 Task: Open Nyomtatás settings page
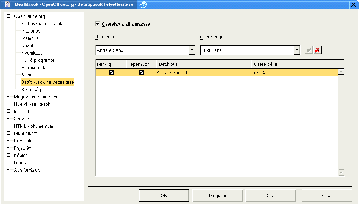[32, 53]
